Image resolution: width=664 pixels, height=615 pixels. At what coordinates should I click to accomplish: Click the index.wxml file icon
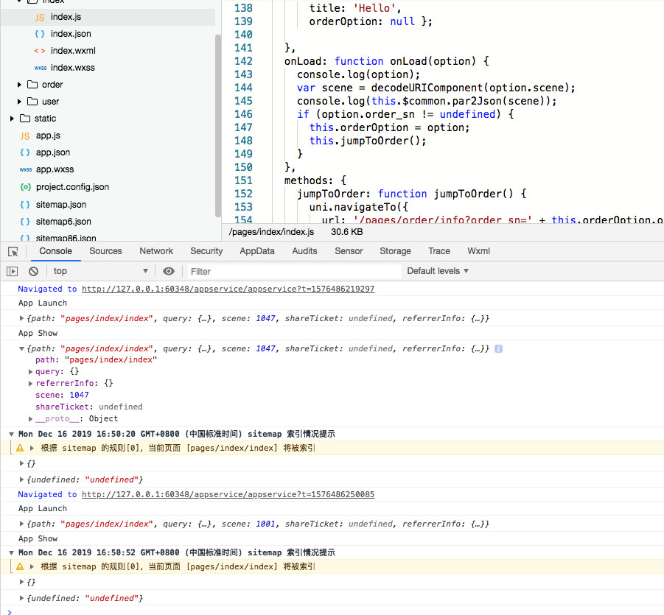(40, 51)
